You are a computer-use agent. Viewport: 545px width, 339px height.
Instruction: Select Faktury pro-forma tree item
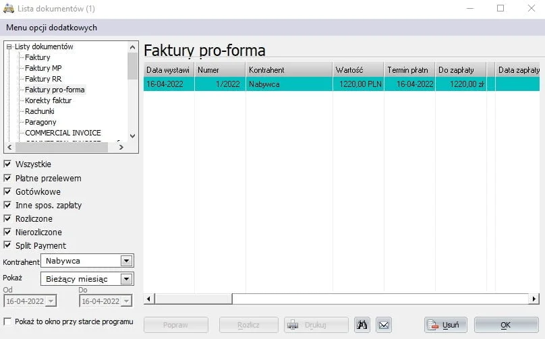pos(55,90)
